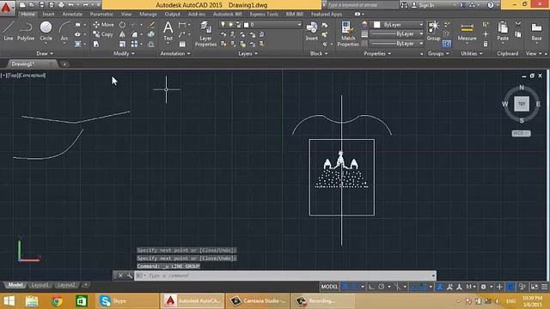Switch to the Layout1 tab

pos(40,285)
